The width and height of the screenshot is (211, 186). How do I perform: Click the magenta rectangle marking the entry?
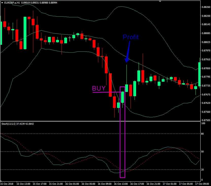coord(122,132)
